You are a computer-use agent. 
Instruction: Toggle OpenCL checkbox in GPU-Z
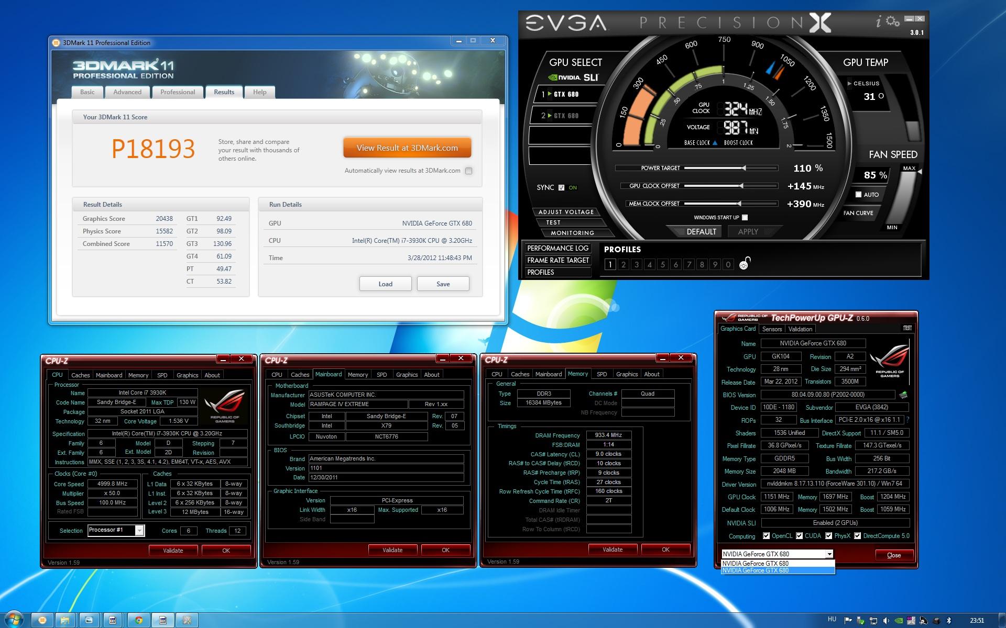pos(767,536)
